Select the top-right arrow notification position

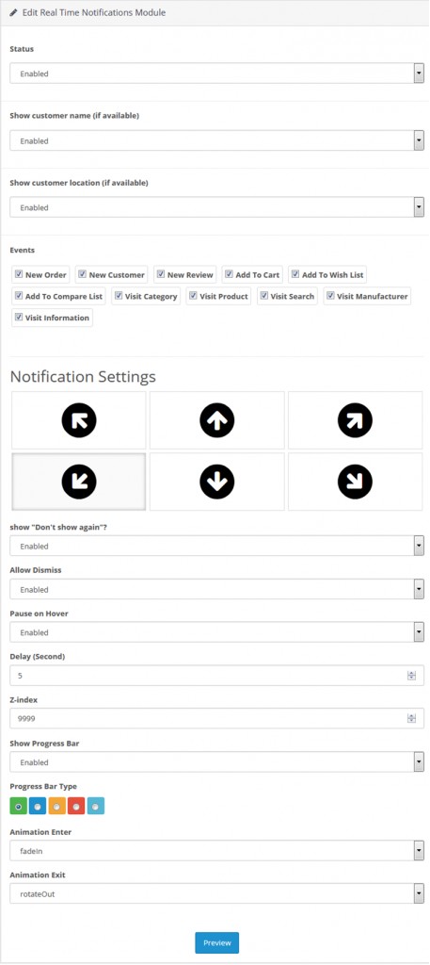click(355, 420)
